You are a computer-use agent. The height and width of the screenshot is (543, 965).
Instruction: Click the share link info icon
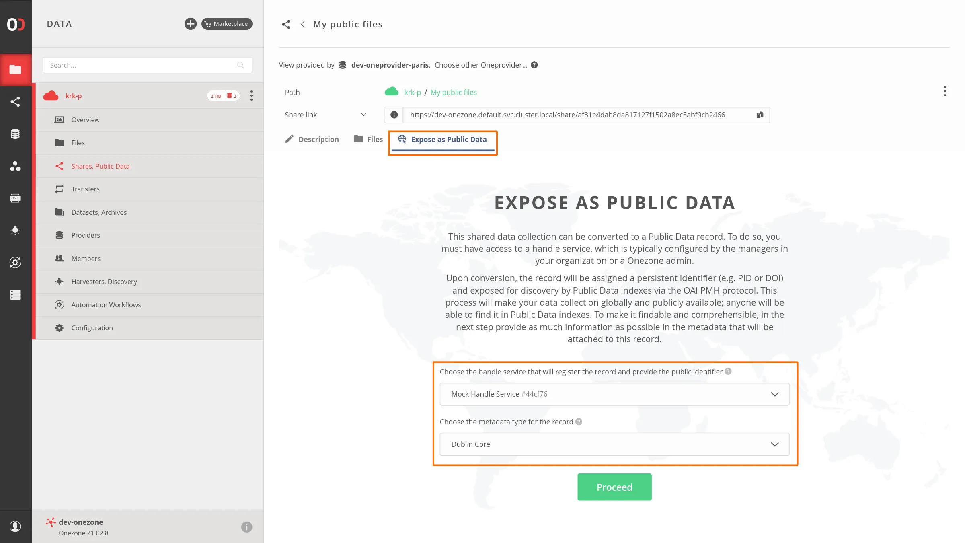point(394,115)
